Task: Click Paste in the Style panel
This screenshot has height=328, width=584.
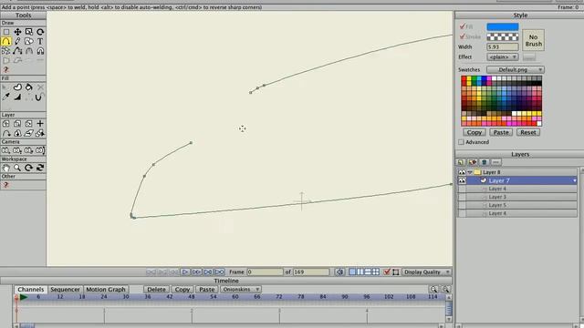Action: click(x=501, y=132)
